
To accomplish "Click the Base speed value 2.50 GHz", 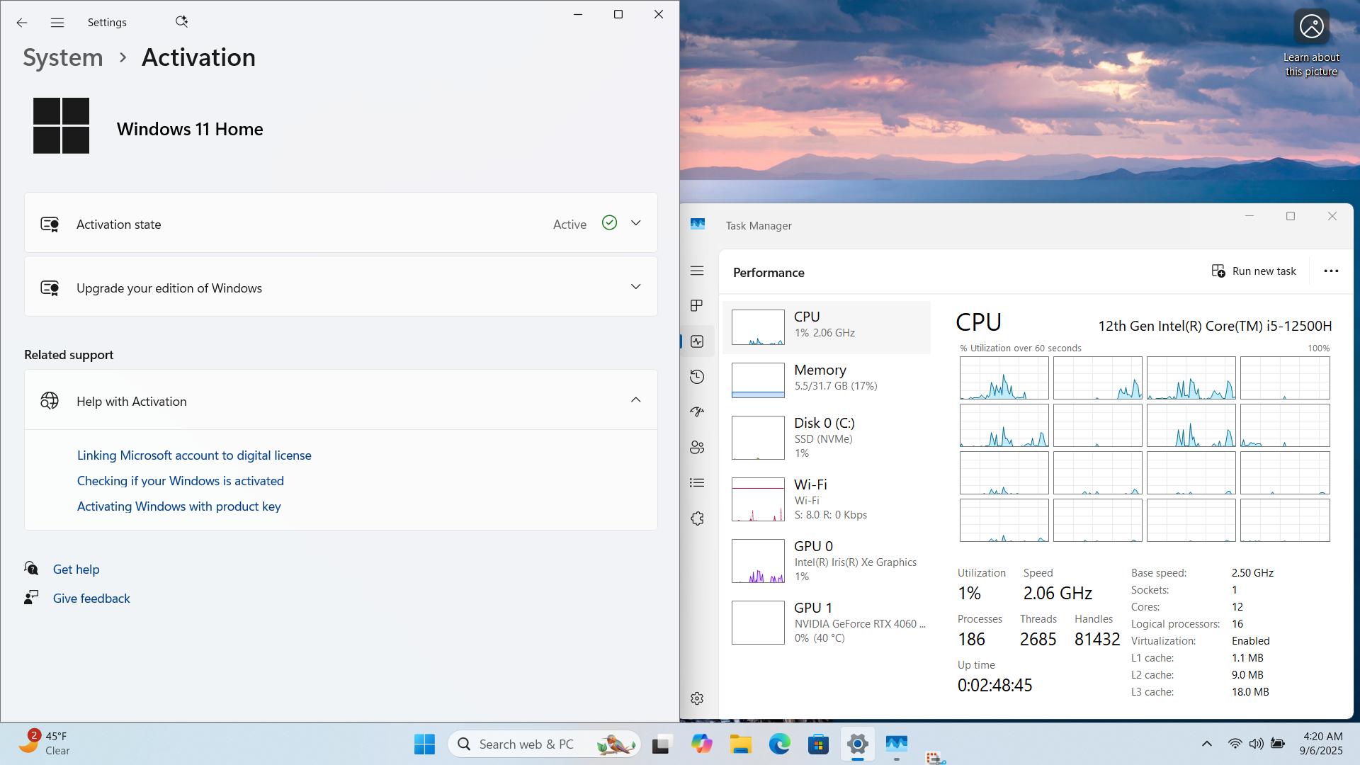I will tap(1252, 573).
